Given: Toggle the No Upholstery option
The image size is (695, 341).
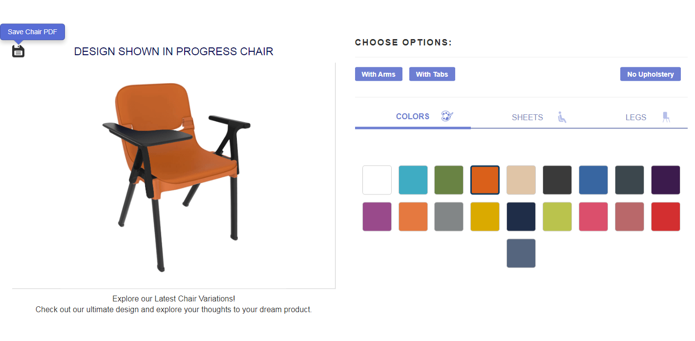Looking at the screenshot, I should click(650, 74).
